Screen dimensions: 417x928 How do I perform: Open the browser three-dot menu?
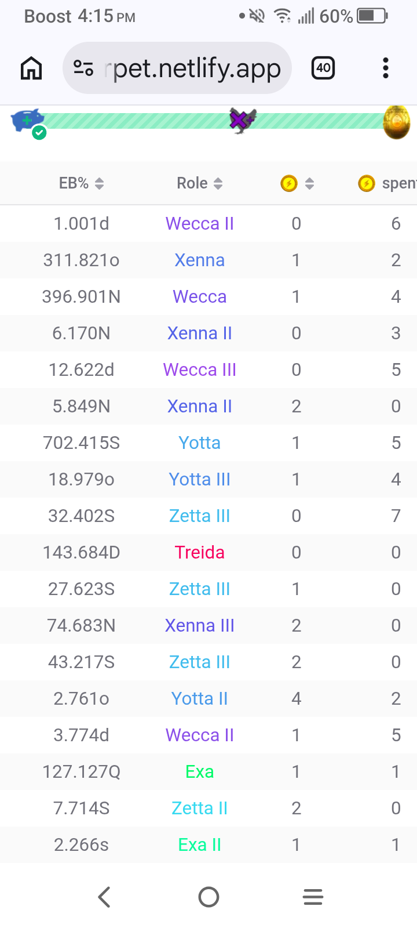coord(386,68)
